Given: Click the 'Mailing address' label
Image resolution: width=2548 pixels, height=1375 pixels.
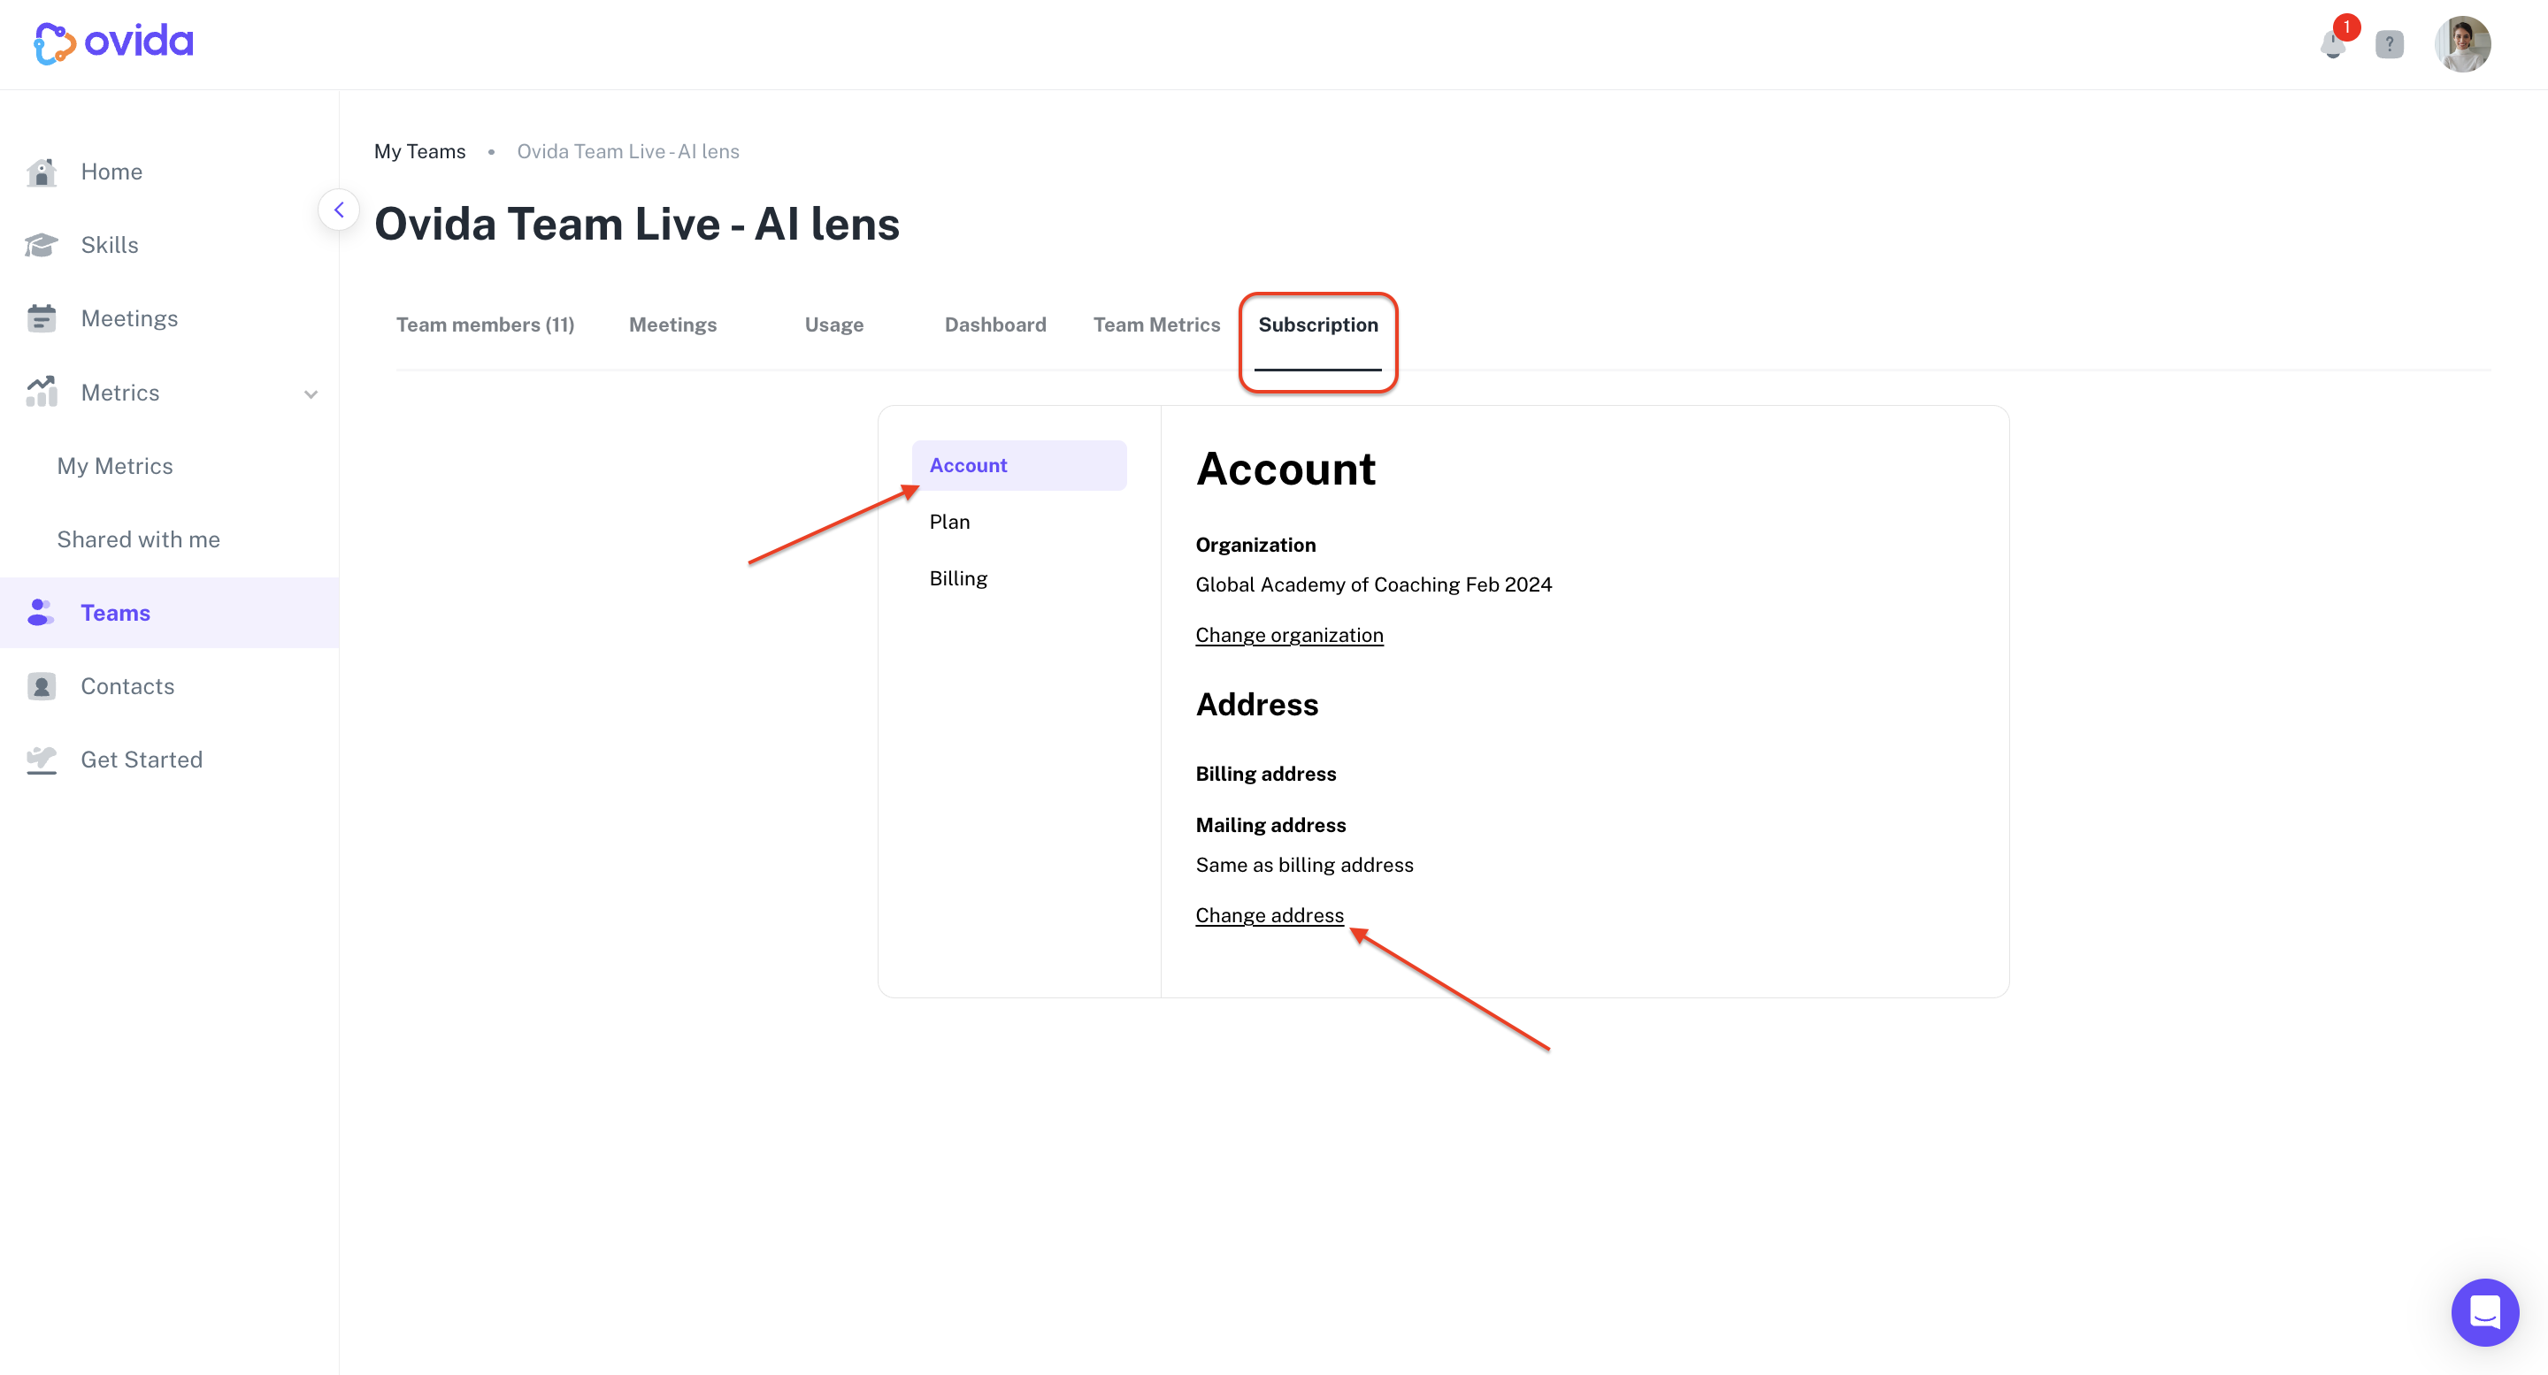Looking at the screenshot, I should (x=1270, y=825).
